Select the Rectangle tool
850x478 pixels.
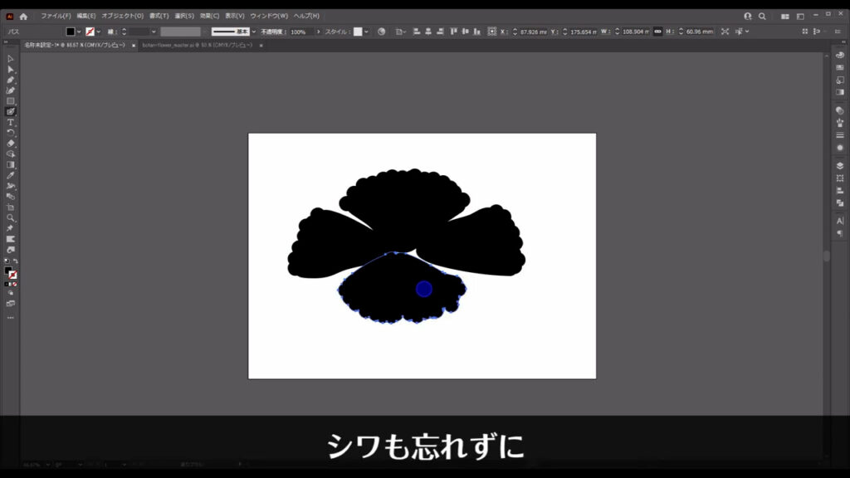click(10, 100)
